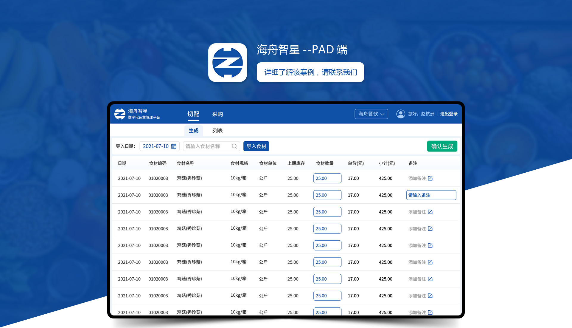This screenshot has height=328, width=572.
Task: Click the calendar icon in date field
Action: (174, 146)
